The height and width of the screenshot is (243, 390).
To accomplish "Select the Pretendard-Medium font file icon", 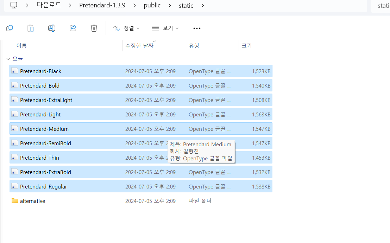I will [x=15, y=129].
